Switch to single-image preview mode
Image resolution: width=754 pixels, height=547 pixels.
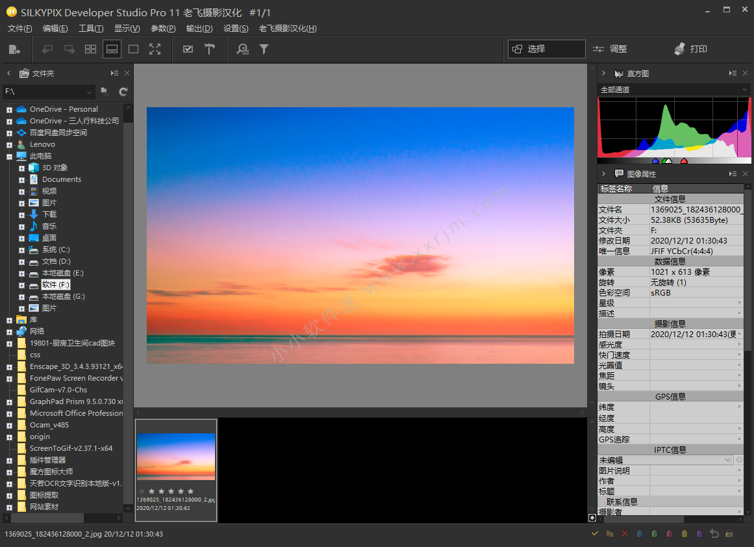(133, 49)
